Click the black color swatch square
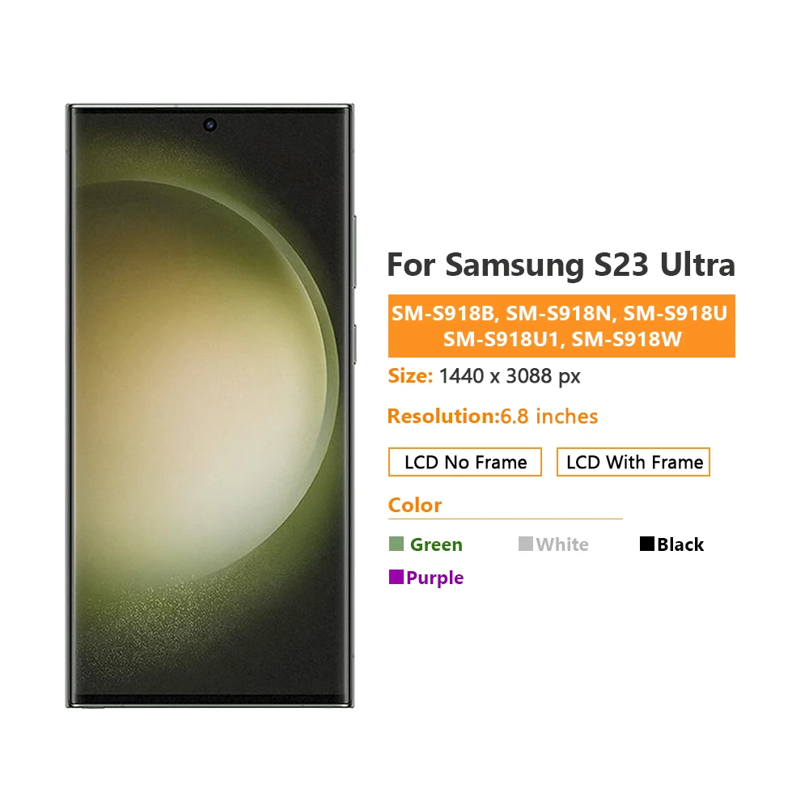 click(x=647, y=544)
